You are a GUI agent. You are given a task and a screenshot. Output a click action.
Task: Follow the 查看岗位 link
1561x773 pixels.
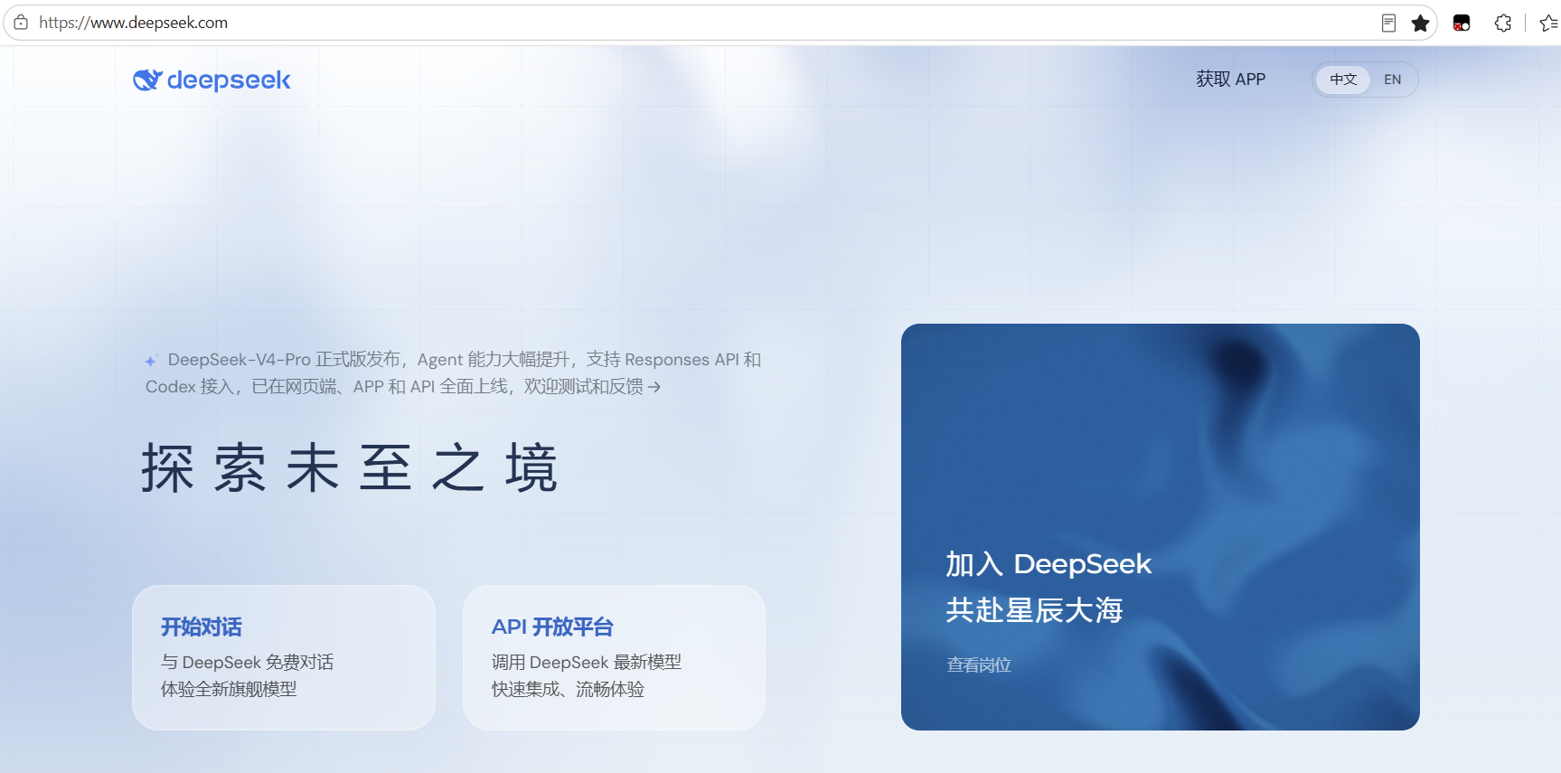coord(979,665)
